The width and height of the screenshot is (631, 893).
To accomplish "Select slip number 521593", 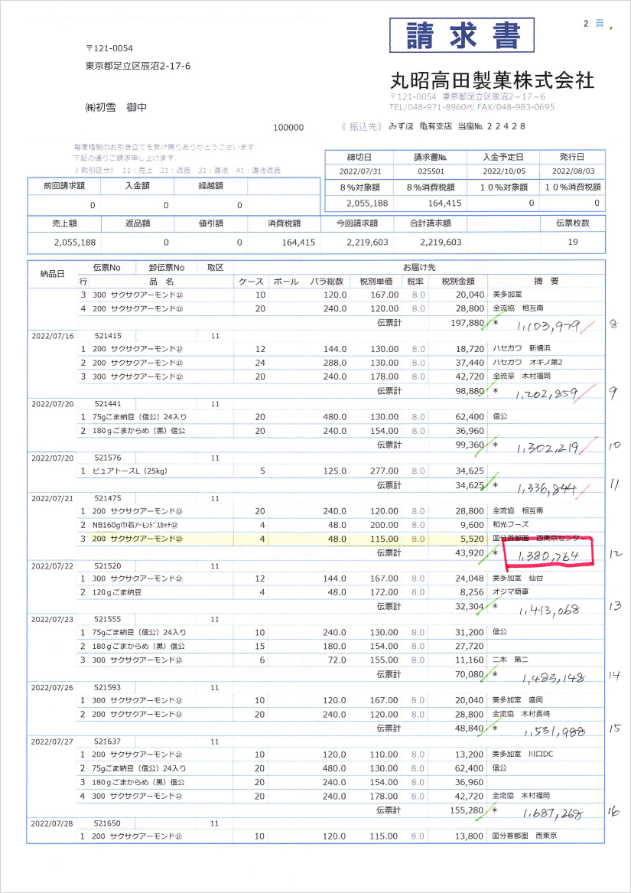I will coord(108,687).
